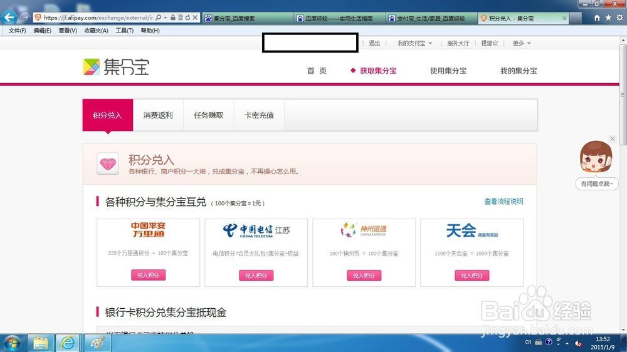Open the 收藏夹(A) menu
The height and width of the screenshot is (352, 627).
(96, 31)
